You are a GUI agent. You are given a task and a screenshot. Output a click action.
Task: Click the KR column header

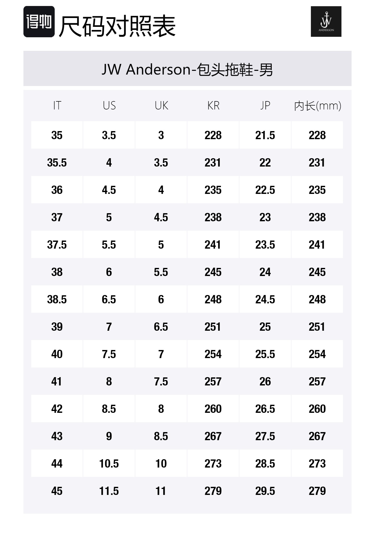click(213, 106)
